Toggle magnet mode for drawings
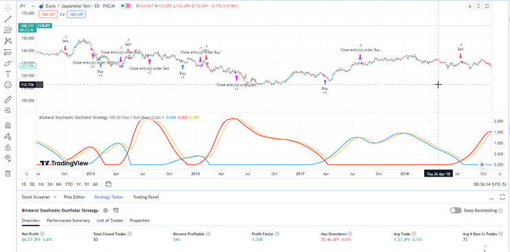Screen dimensions: 510x252 click(x=8, y=125)
